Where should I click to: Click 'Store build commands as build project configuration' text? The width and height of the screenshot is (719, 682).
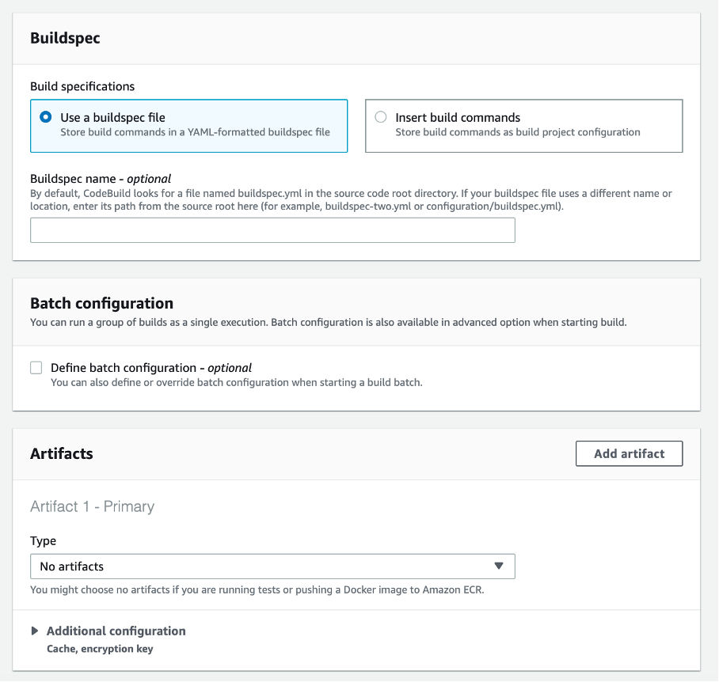pos(518,132)
